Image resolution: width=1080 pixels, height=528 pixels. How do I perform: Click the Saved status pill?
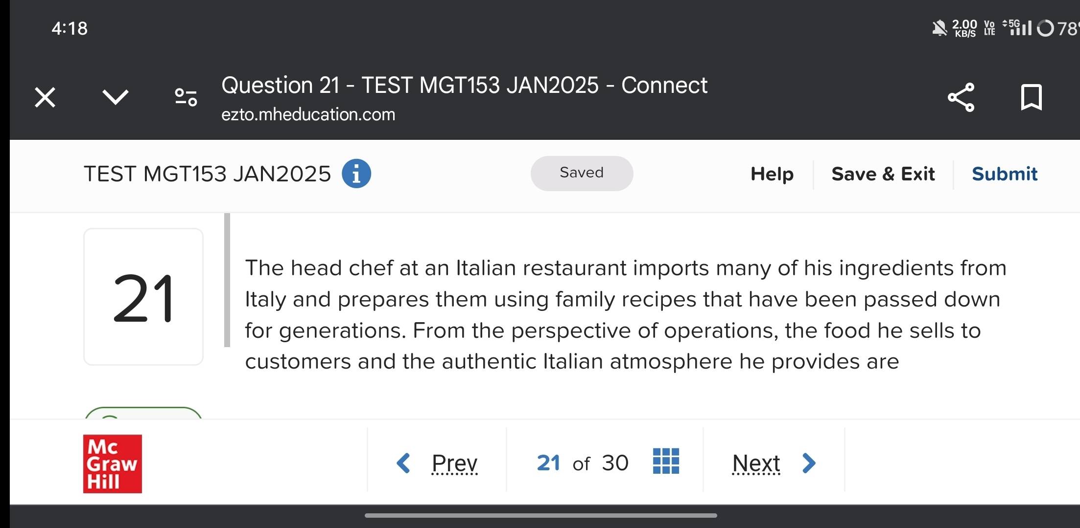[582, 173]
